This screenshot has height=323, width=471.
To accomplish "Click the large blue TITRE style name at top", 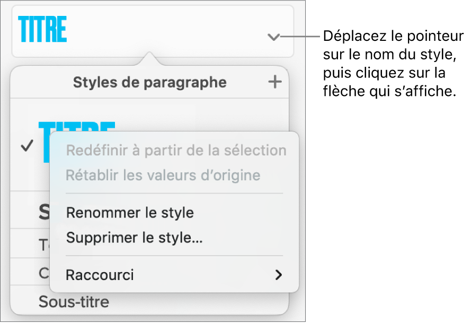I will click(x=43, y=30).
